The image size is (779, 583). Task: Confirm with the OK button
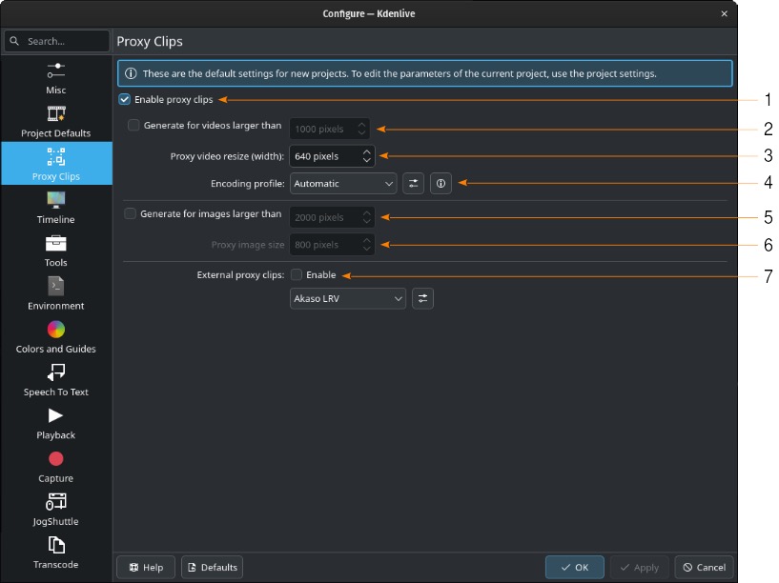coord(575,567)
